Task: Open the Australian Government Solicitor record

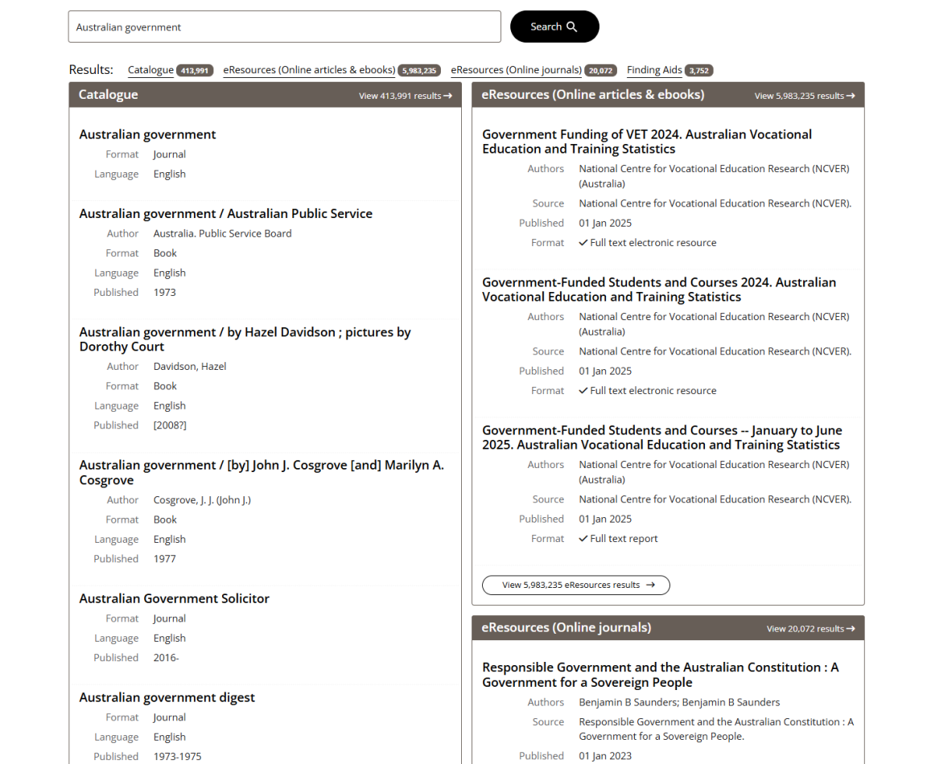Action: point(174,598)
